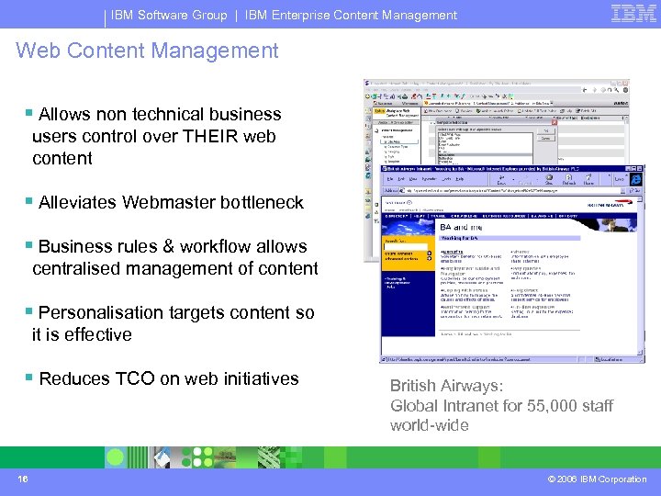Viewport: 661px width, 496px height.
Task: Click the 'British Airways:' caption text
Action: tap(446, 386)
